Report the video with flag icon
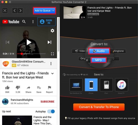 [49, 88]
